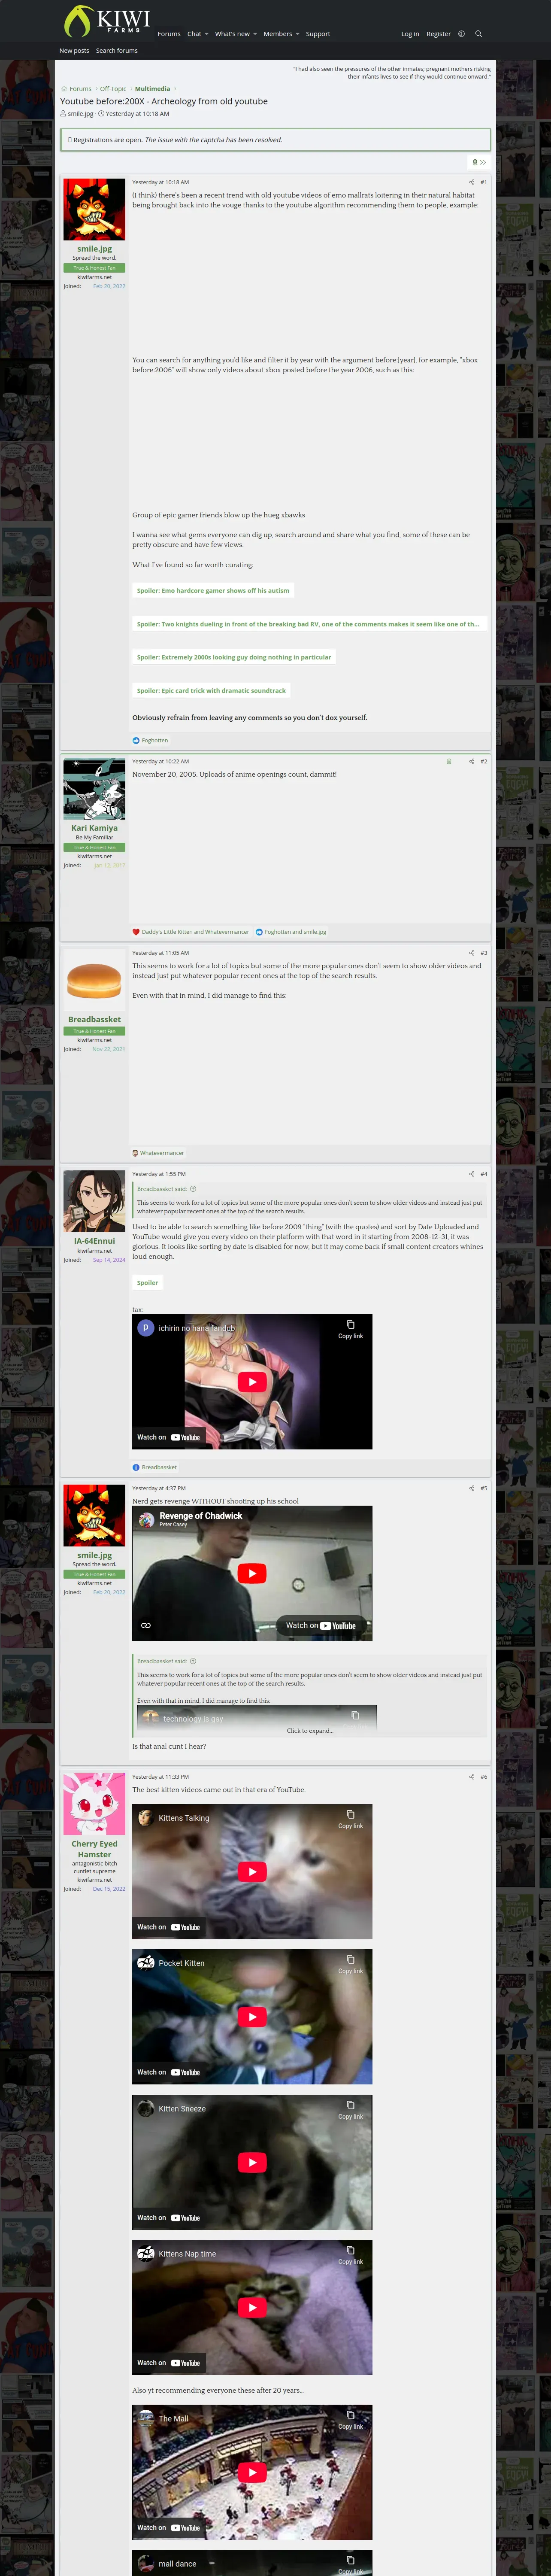
Task: Toggle the dark/light style variation icon
Action: coord(461,34)
